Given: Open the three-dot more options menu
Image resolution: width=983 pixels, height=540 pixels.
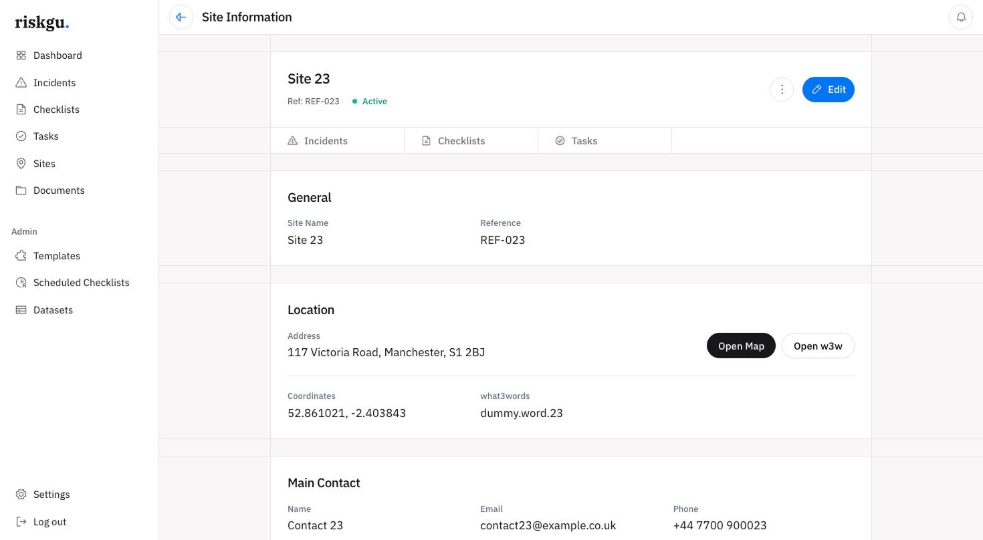Looking at the screenshot, I should point(782,90).
